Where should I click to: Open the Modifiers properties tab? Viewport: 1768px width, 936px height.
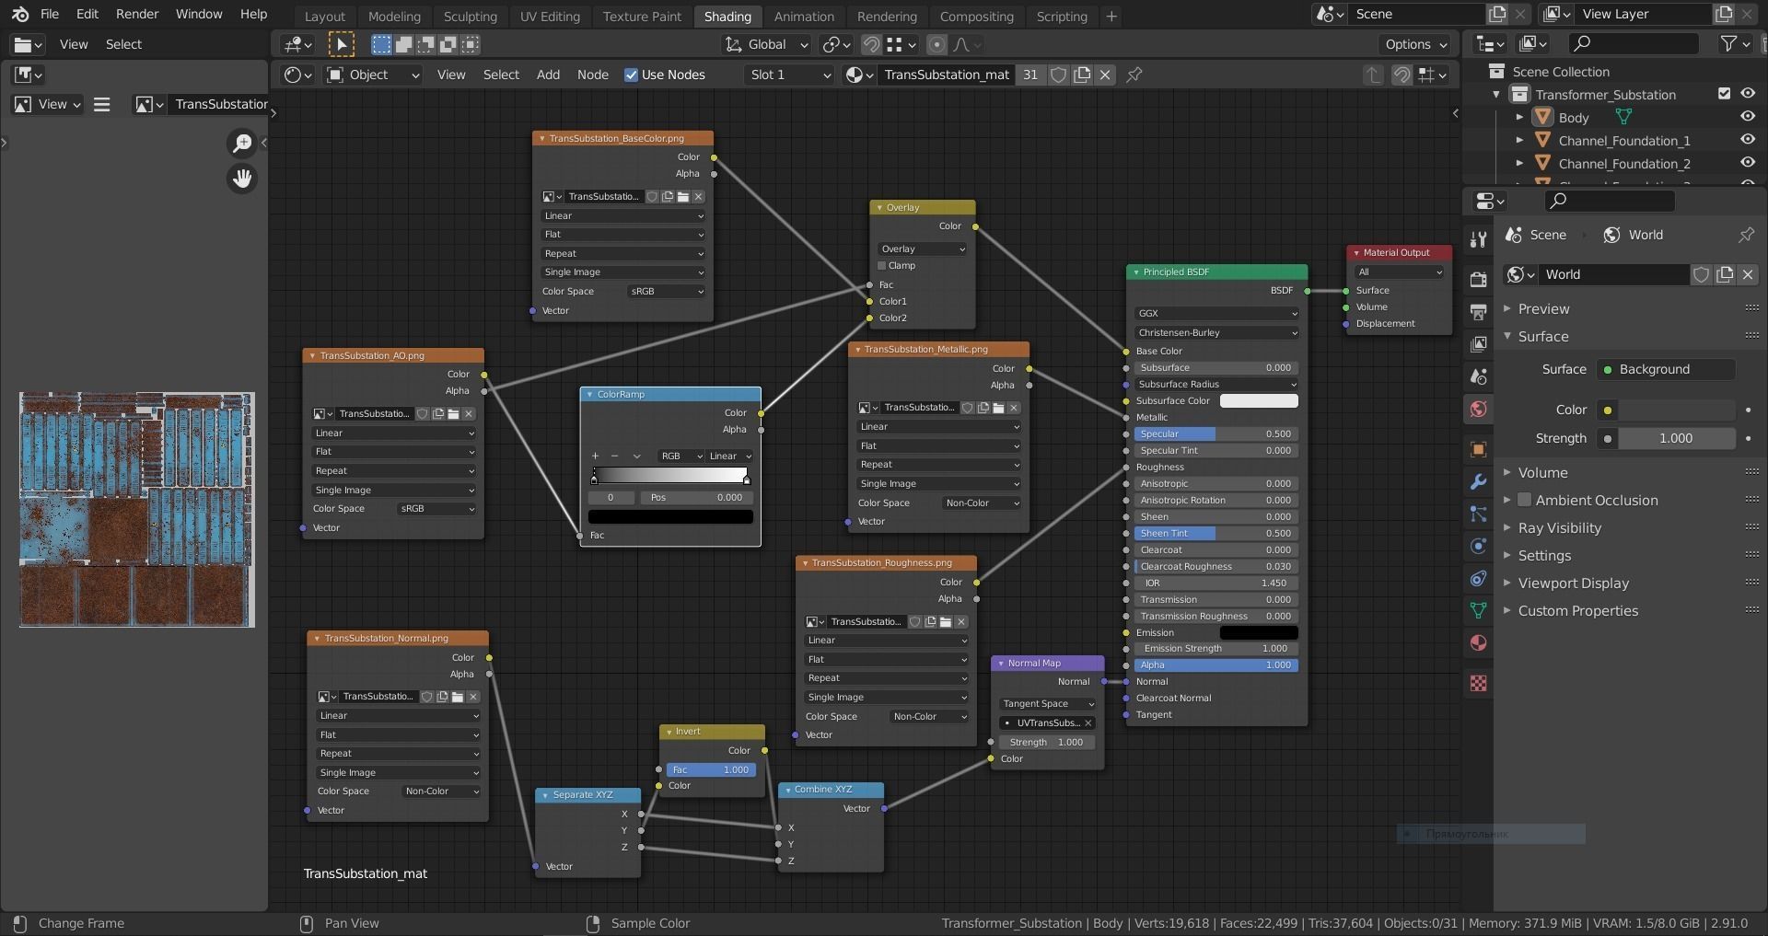[1478, 481]
